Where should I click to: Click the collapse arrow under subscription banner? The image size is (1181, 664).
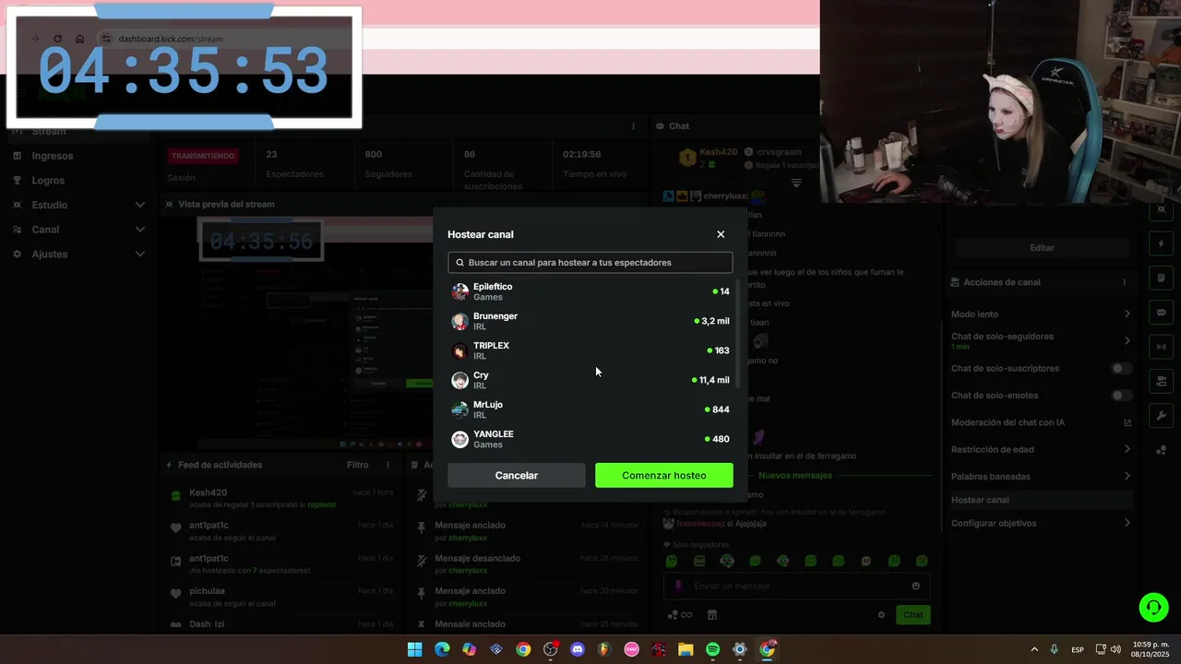point(796,184)
